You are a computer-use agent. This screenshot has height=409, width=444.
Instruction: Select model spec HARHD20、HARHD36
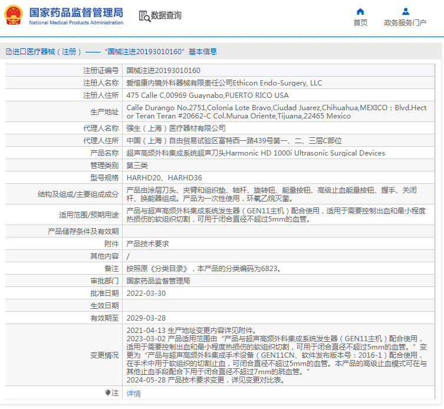point(164,178)
